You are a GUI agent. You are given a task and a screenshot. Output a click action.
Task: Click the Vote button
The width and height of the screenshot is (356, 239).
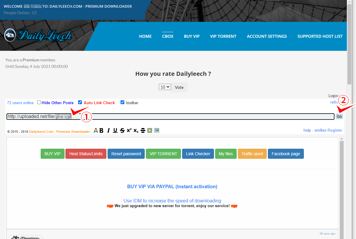click(179, 87)
